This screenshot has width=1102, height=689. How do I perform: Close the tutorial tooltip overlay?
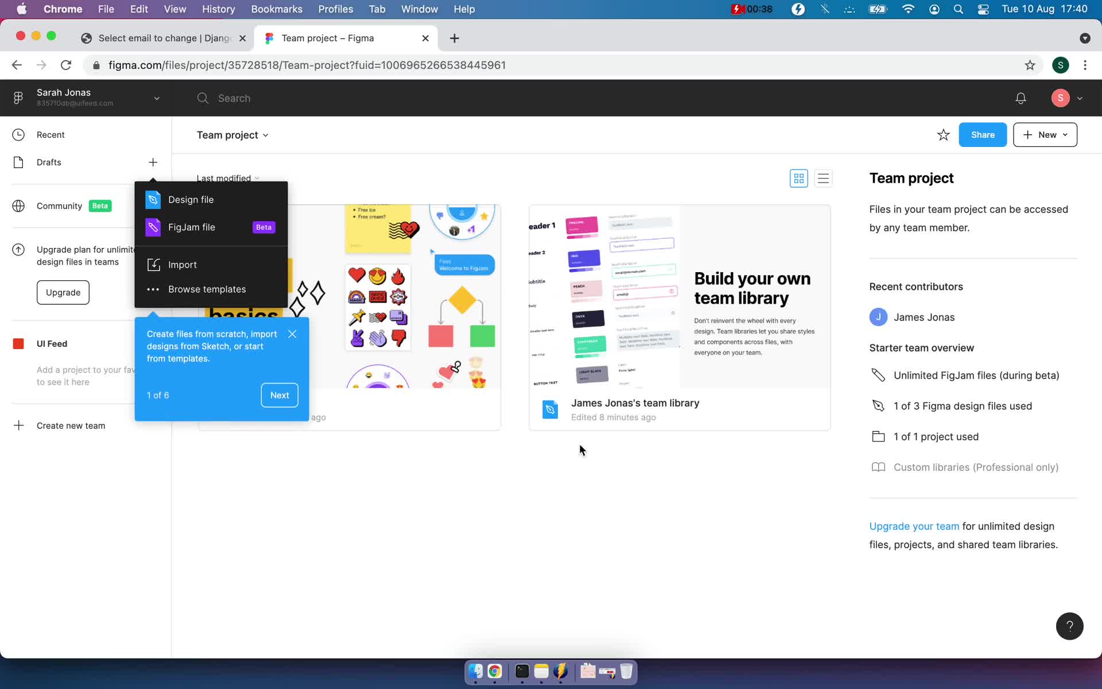292,334
